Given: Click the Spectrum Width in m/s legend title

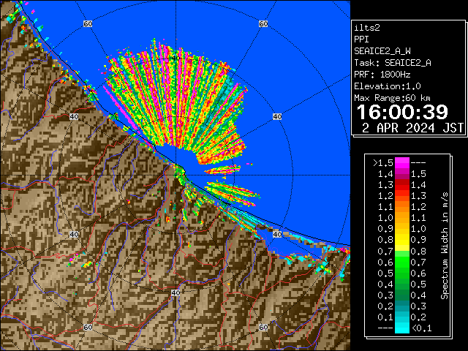Looking at the screenshot, I should click(445, 246).
